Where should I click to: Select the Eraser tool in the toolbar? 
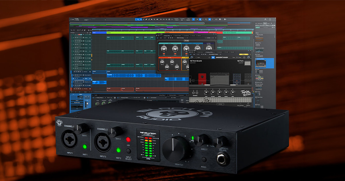pyautogui.click(x=146, y=19)
